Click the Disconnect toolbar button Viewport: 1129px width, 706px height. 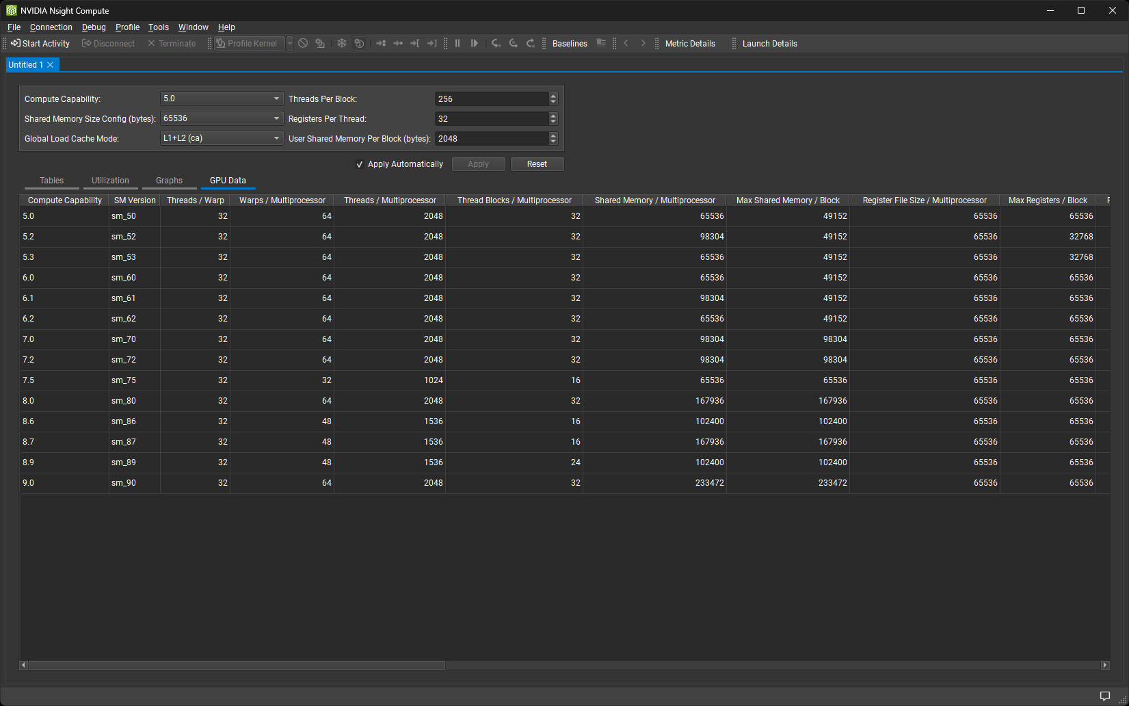[x=109, y=43]
